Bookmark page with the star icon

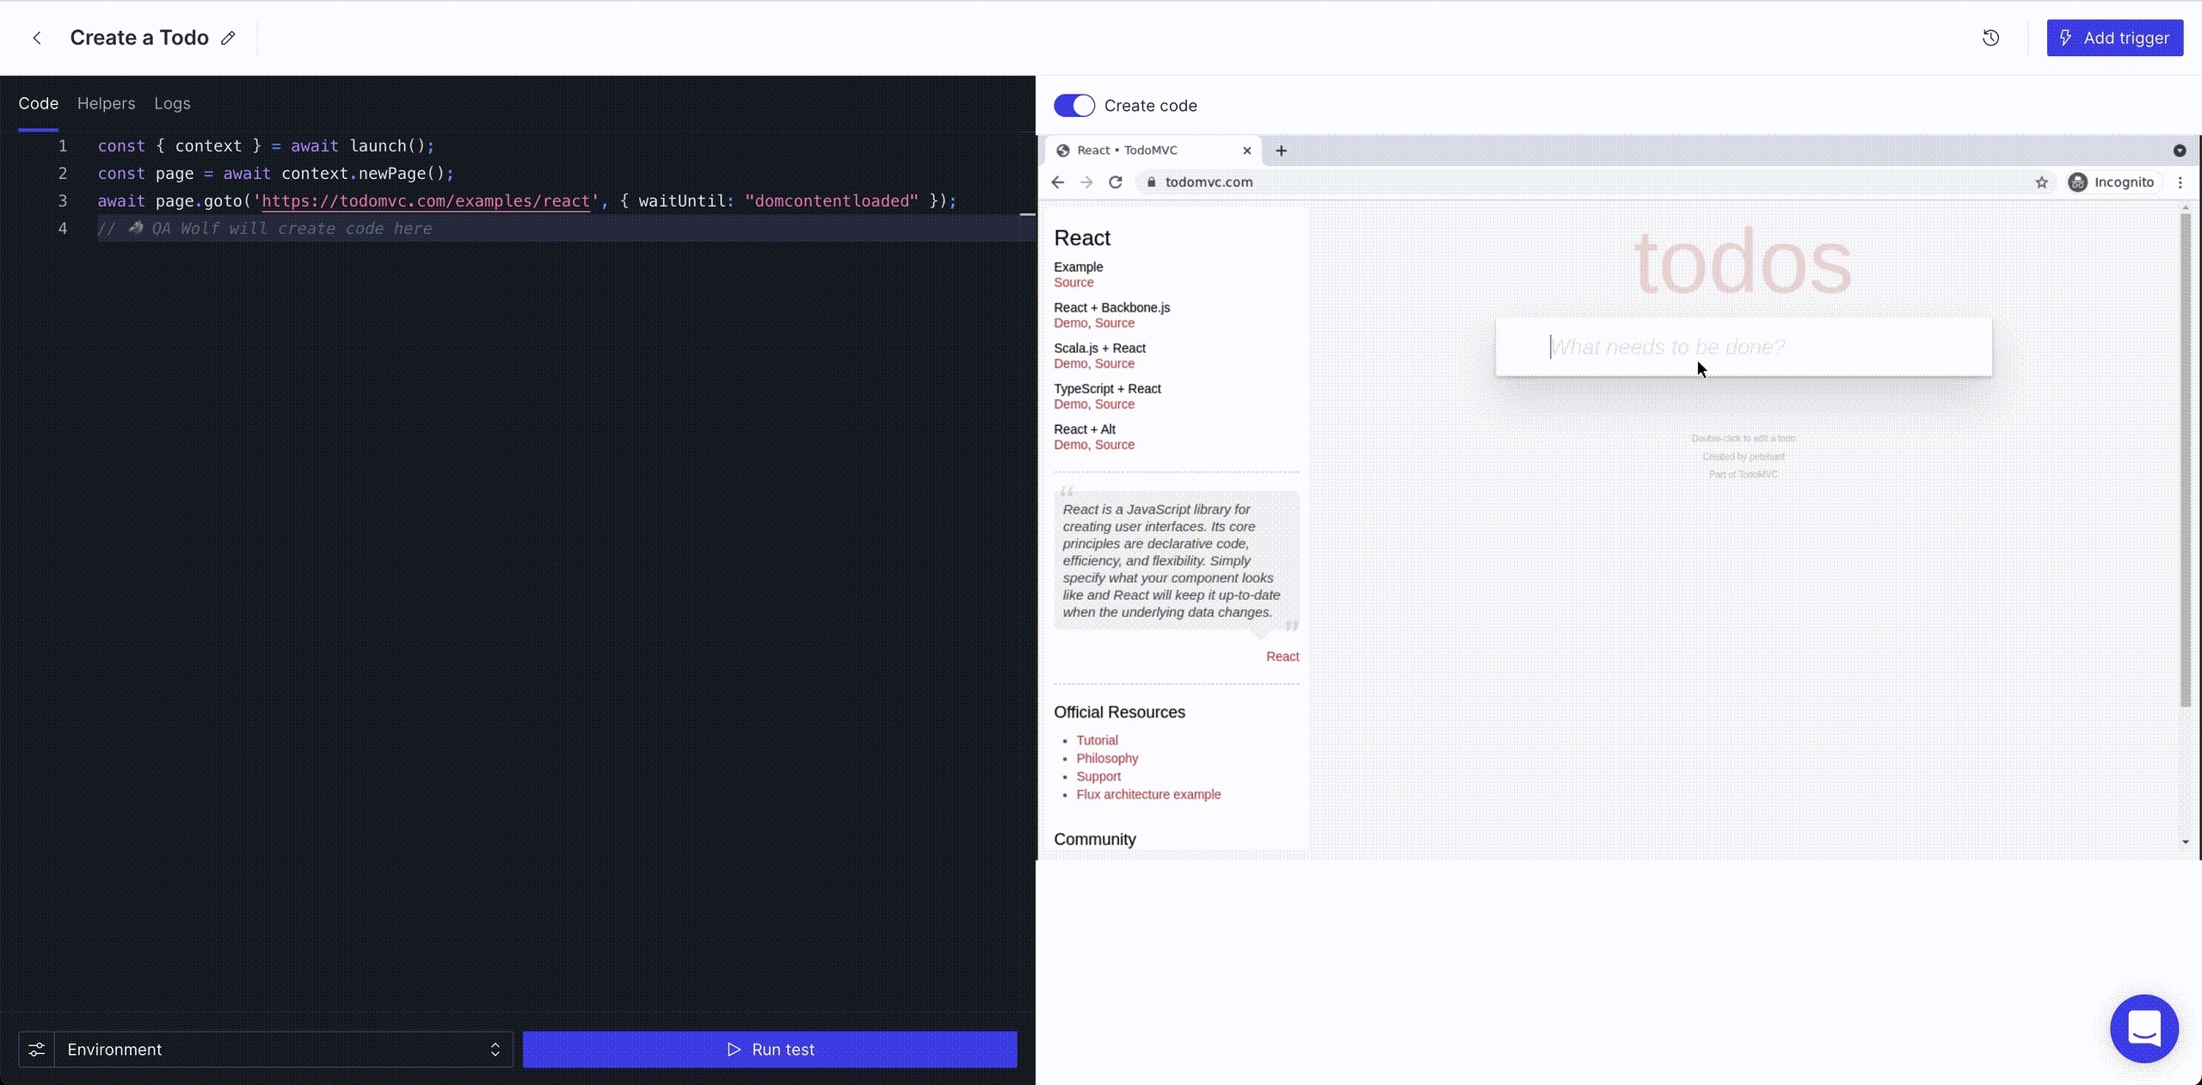pos(2041,182)
